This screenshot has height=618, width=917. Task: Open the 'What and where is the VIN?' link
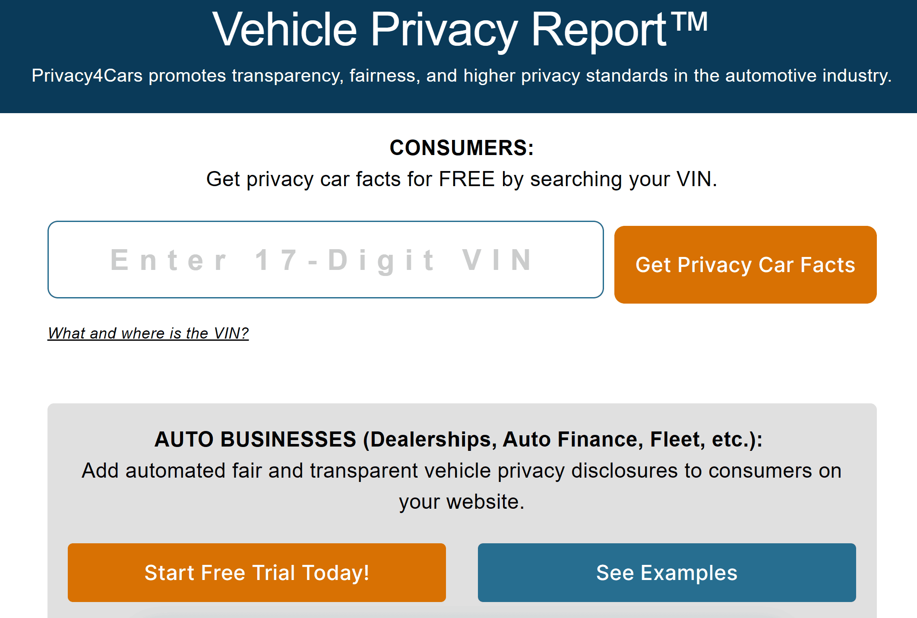click(148, 333)
